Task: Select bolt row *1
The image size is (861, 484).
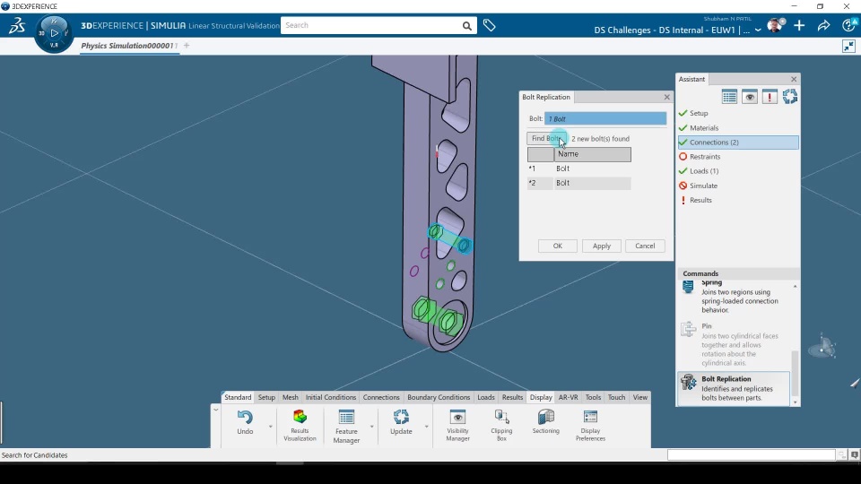Action: [578, 169]
